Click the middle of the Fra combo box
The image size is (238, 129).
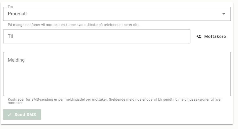coord(117,14)
